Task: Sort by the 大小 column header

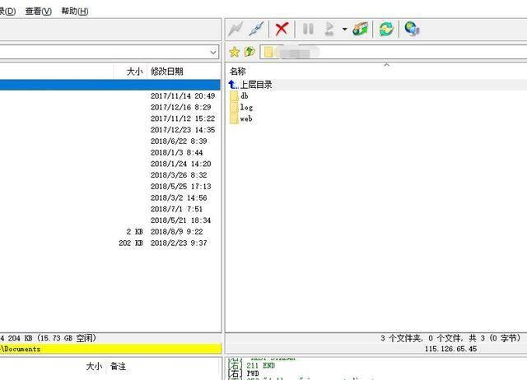Action: click(130, 72)
